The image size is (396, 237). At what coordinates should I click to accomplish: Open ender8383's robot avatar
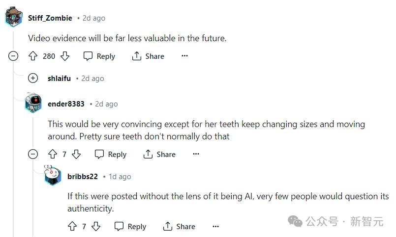point(33,103)
